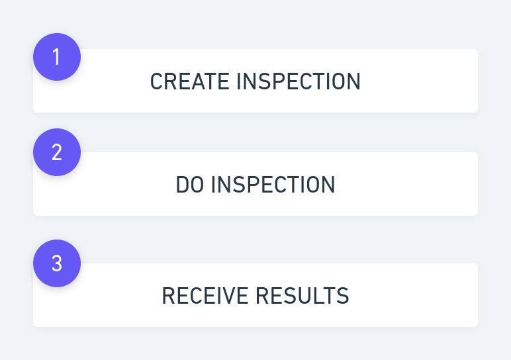Click INSPECTION in the DO INSPECTION card
This screenshot has height=360, width=511.
point(273,185)
